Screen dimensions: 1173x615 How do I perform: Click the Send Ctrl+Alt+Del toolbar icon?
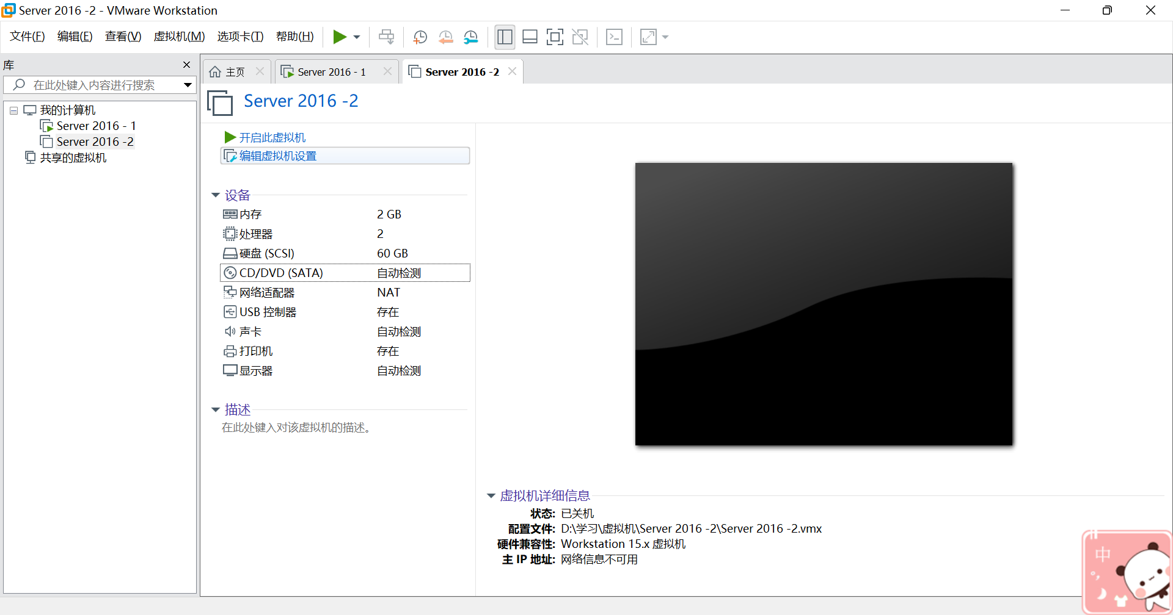(x=386, y=37)
